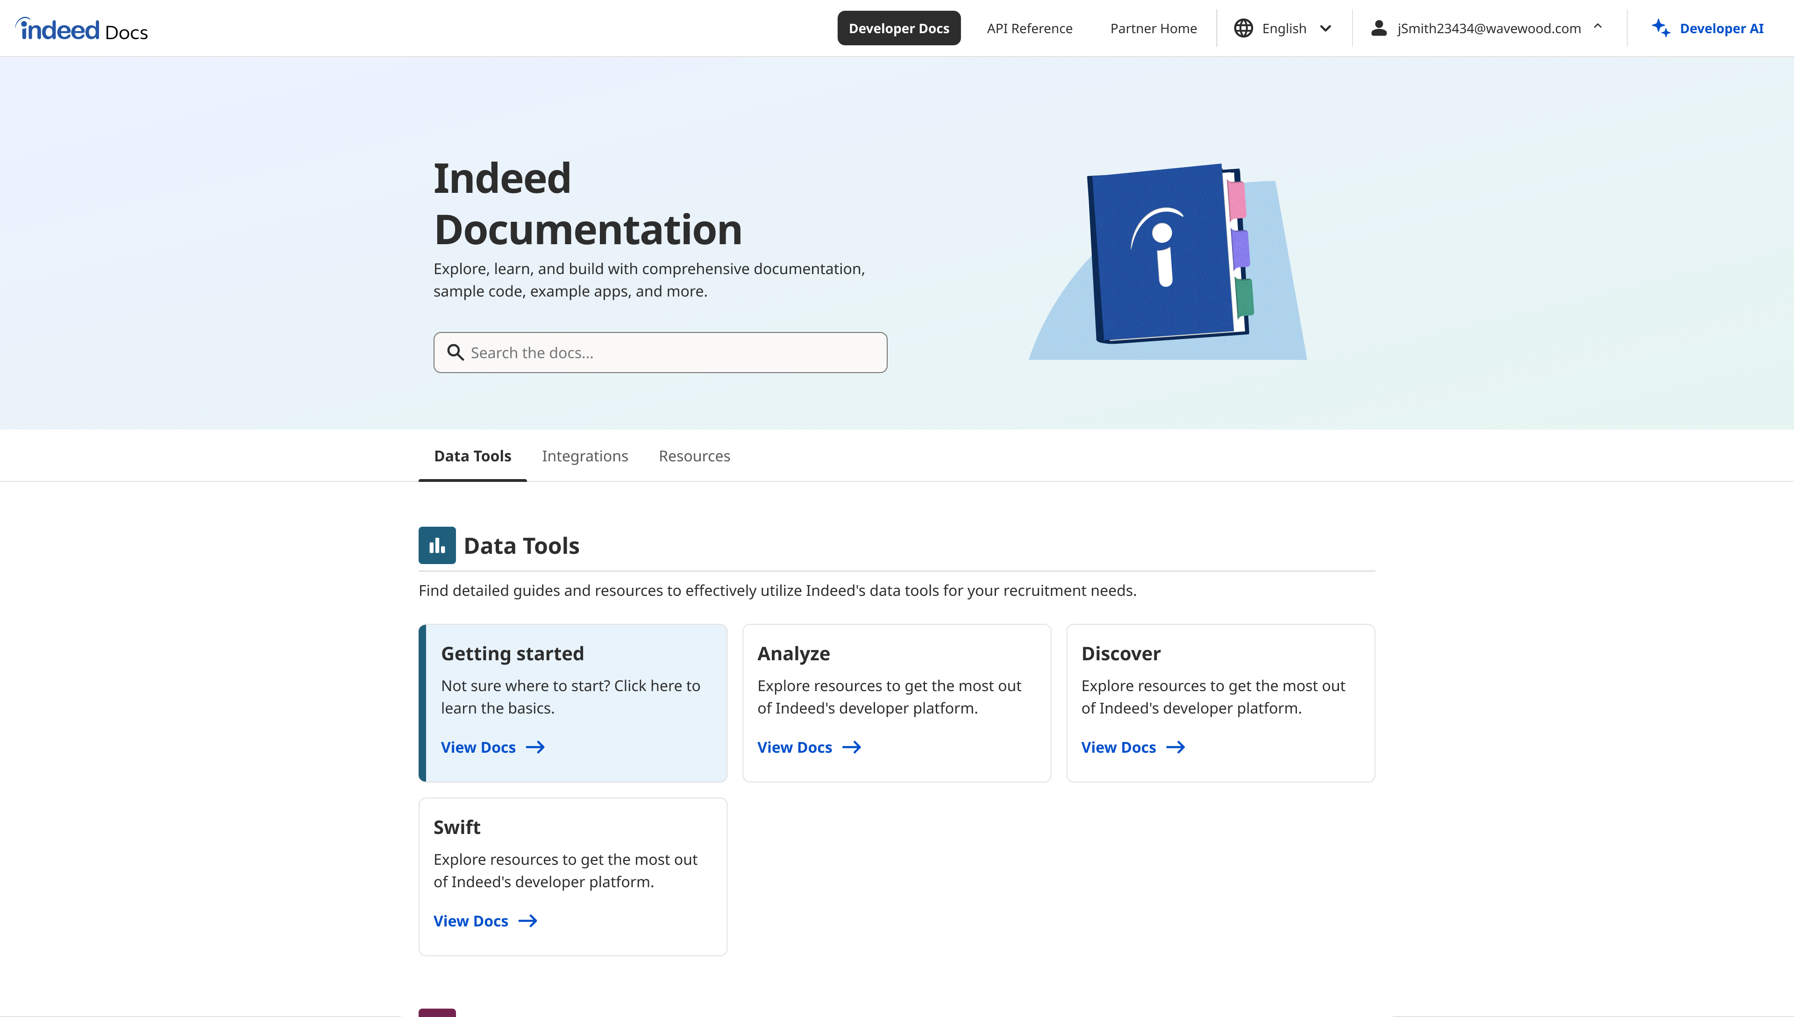Go to API Reference

tap(1029, 28)
